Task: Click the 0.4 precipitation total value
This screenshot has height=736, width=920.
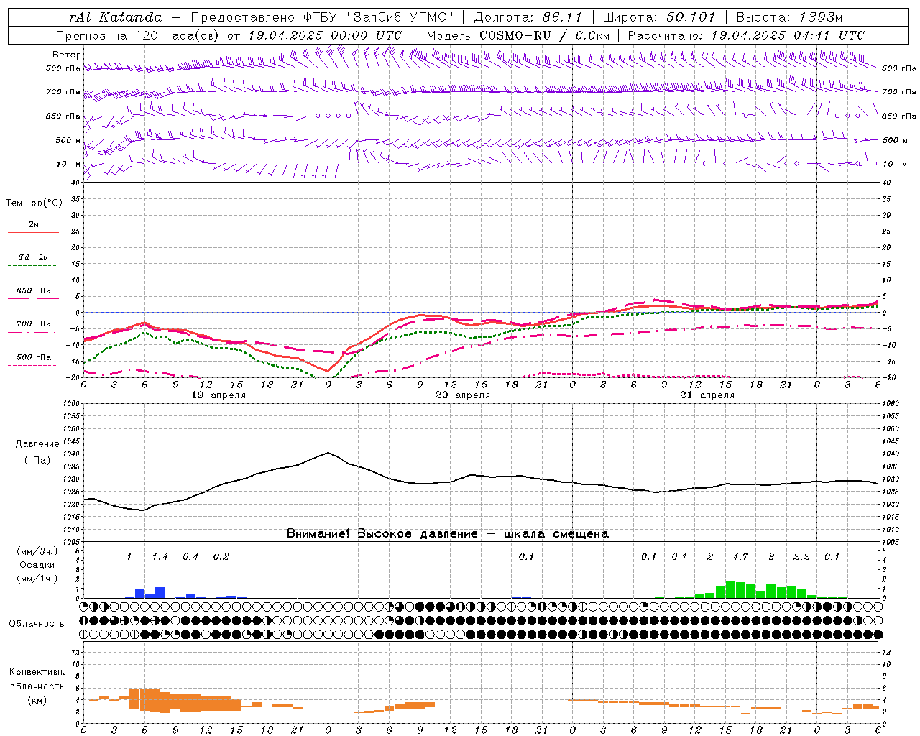Action: click(x=190, y=556)
